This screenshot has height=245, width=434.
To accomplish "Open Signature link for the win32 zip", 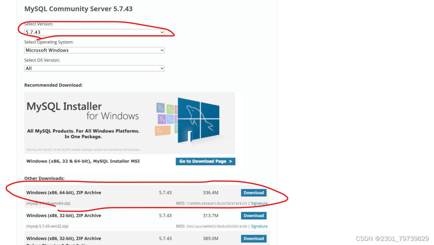I will point(259,226).
